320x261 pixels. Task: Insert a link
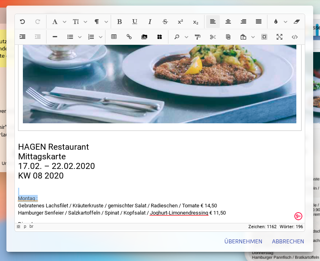129,37
